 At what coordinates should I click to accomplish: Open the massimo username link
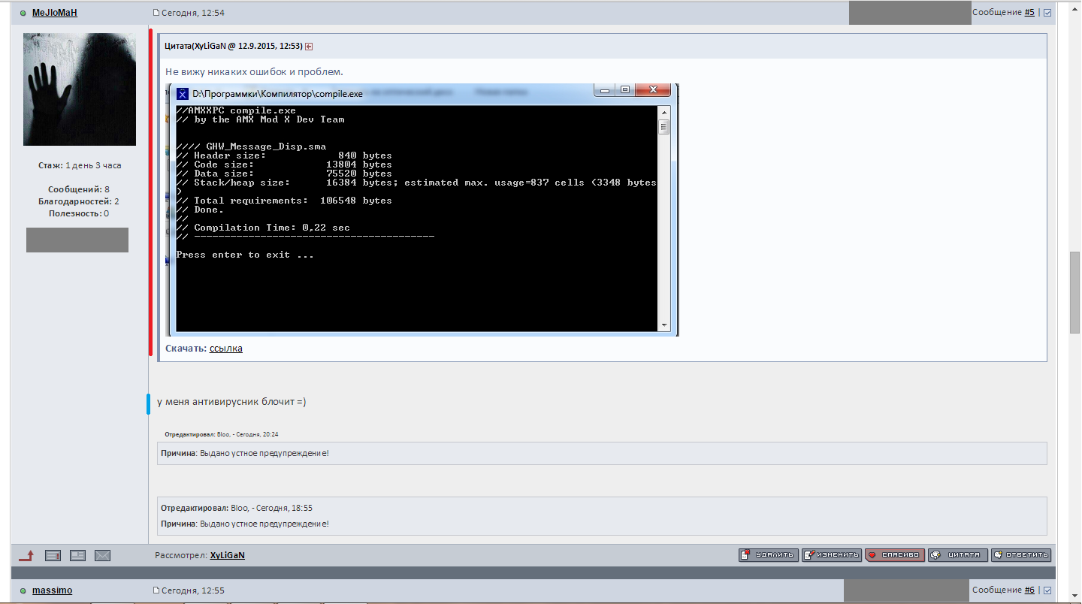(x=53, y=590)
